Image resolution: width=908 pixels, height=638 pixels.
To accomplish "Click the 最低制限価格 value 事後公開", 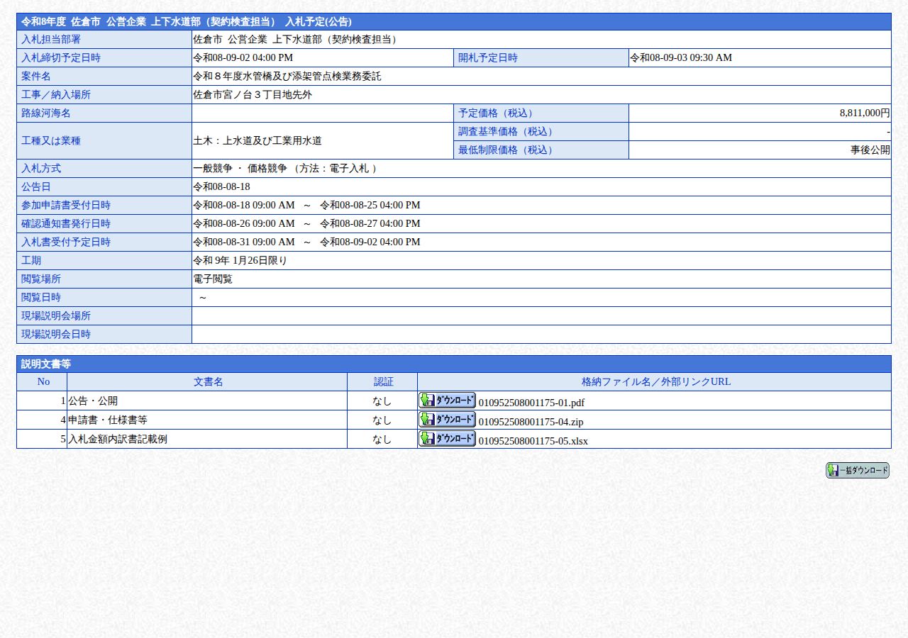I will [x=870, y=150].
